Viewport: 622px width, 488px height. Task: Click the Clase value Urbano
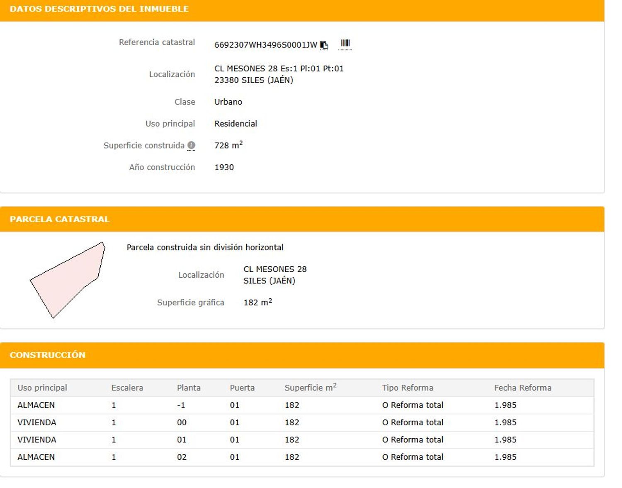coord(228,102)
